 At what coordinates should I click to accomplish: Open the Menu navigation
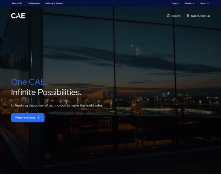click(205, 3)
